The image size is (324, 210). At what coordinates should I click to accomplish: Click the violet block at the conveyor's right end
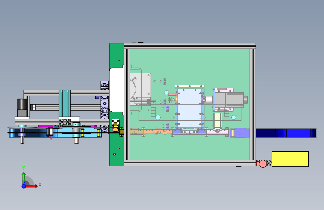pyautogui.click(x=240, y=133)
